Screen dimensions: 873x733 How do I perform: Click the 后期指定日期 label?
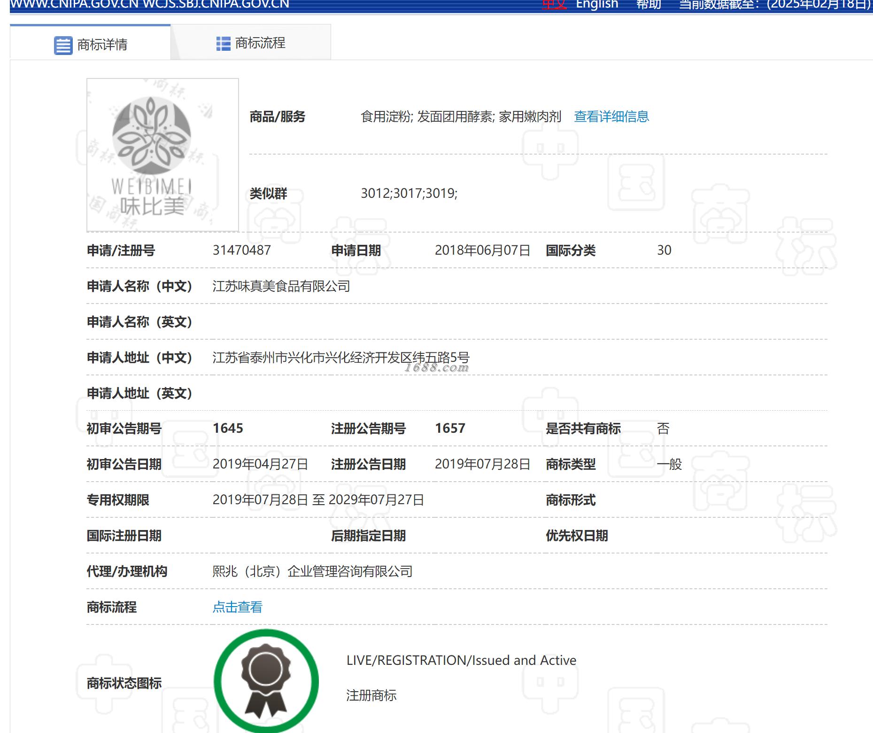coord(368,536)
